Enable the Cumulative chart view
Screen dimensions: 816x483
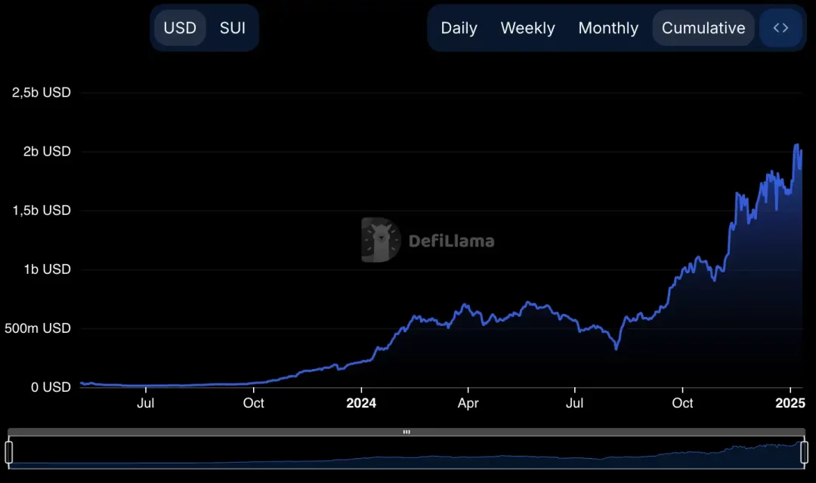(703, 28)
